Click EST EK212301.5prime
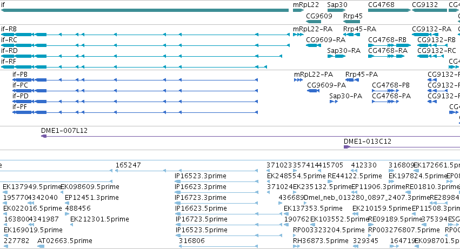 click(72, 225)
